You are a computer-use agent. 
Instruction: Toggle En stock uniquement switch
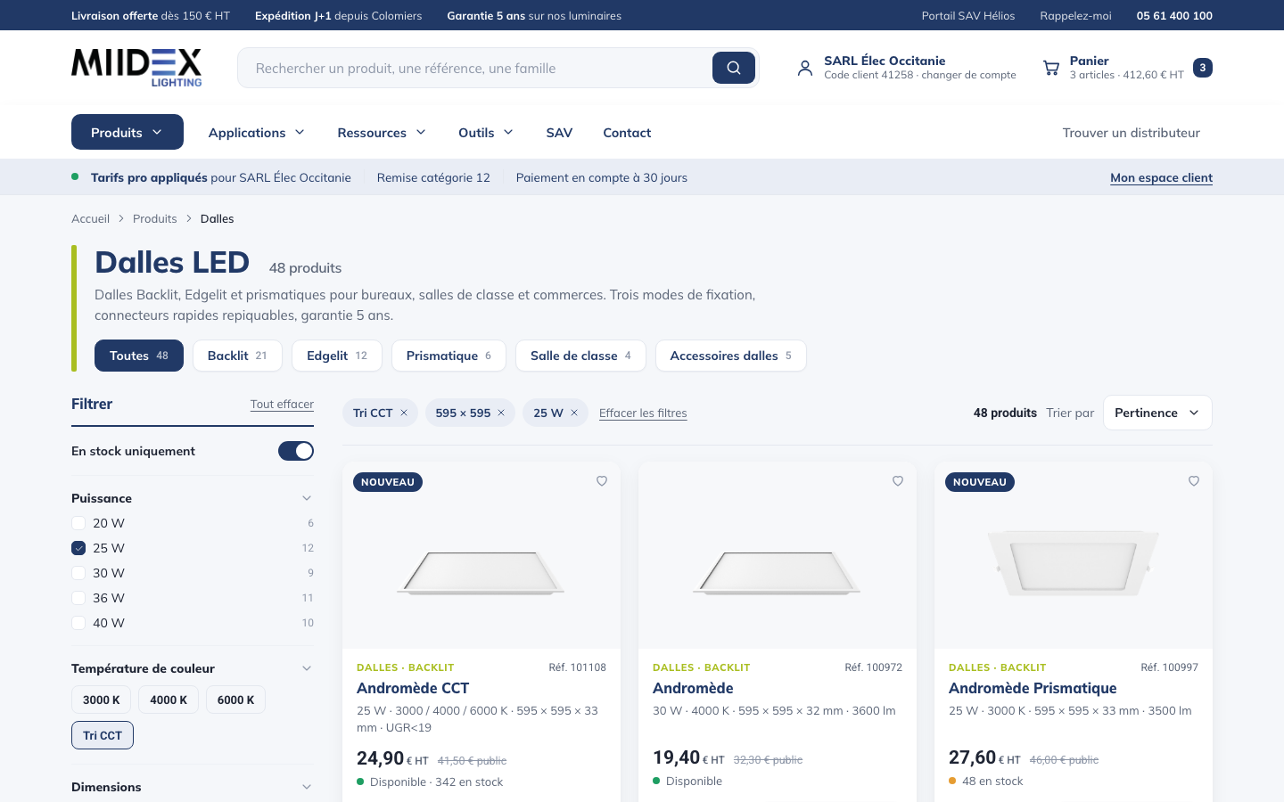296,451
